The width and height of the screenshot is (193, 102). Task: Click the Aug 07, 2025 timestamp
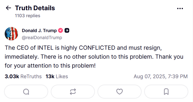(161, 76)
